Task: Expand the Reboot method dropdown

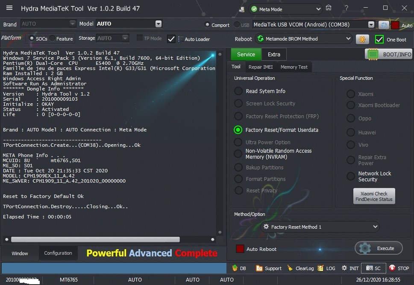Action: (348, 39)
